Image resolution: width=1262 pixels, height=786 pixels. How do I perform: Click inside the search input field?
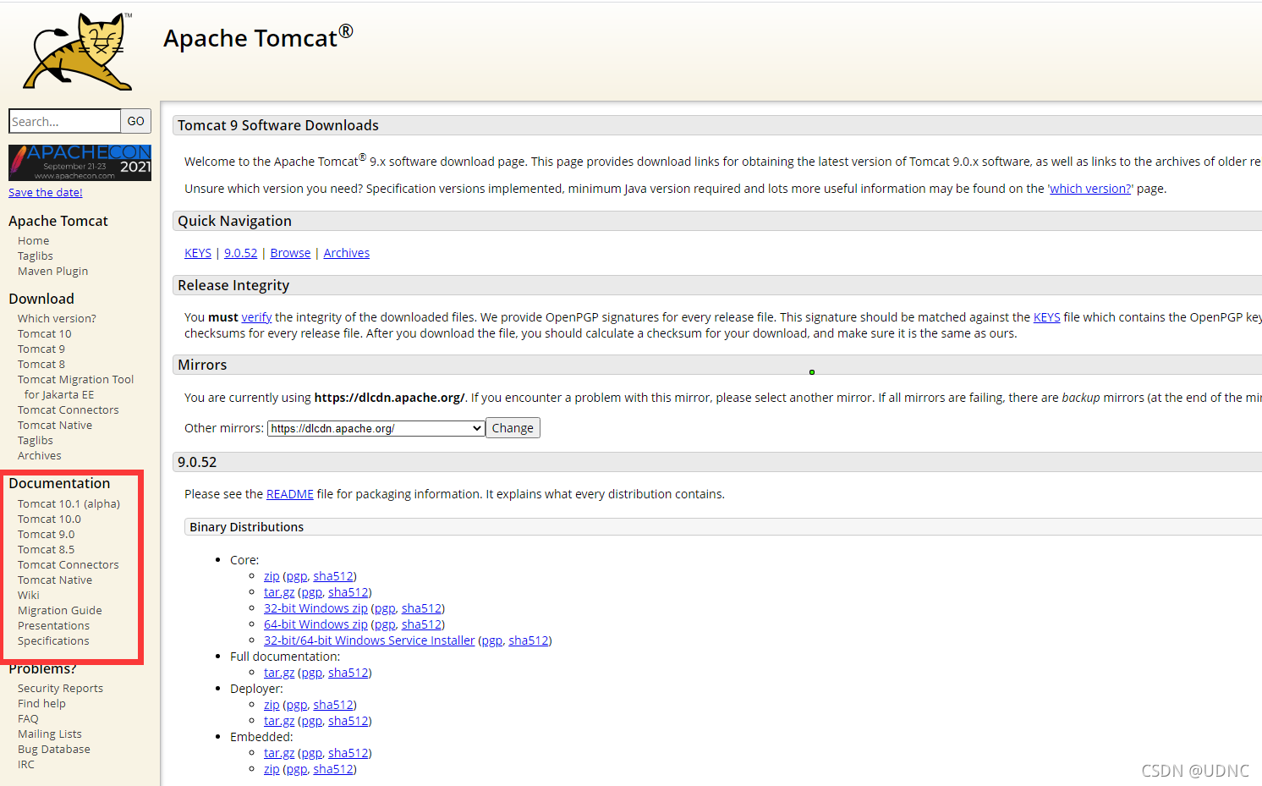click(64, 121)
